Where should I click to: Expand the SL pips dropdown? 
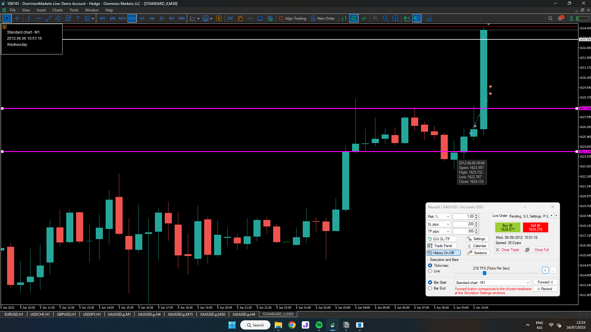click(x=448, y=224)
